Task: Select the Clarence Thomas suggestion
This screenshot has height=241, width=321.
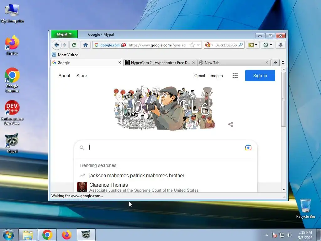Action: [x=166, y=187]
